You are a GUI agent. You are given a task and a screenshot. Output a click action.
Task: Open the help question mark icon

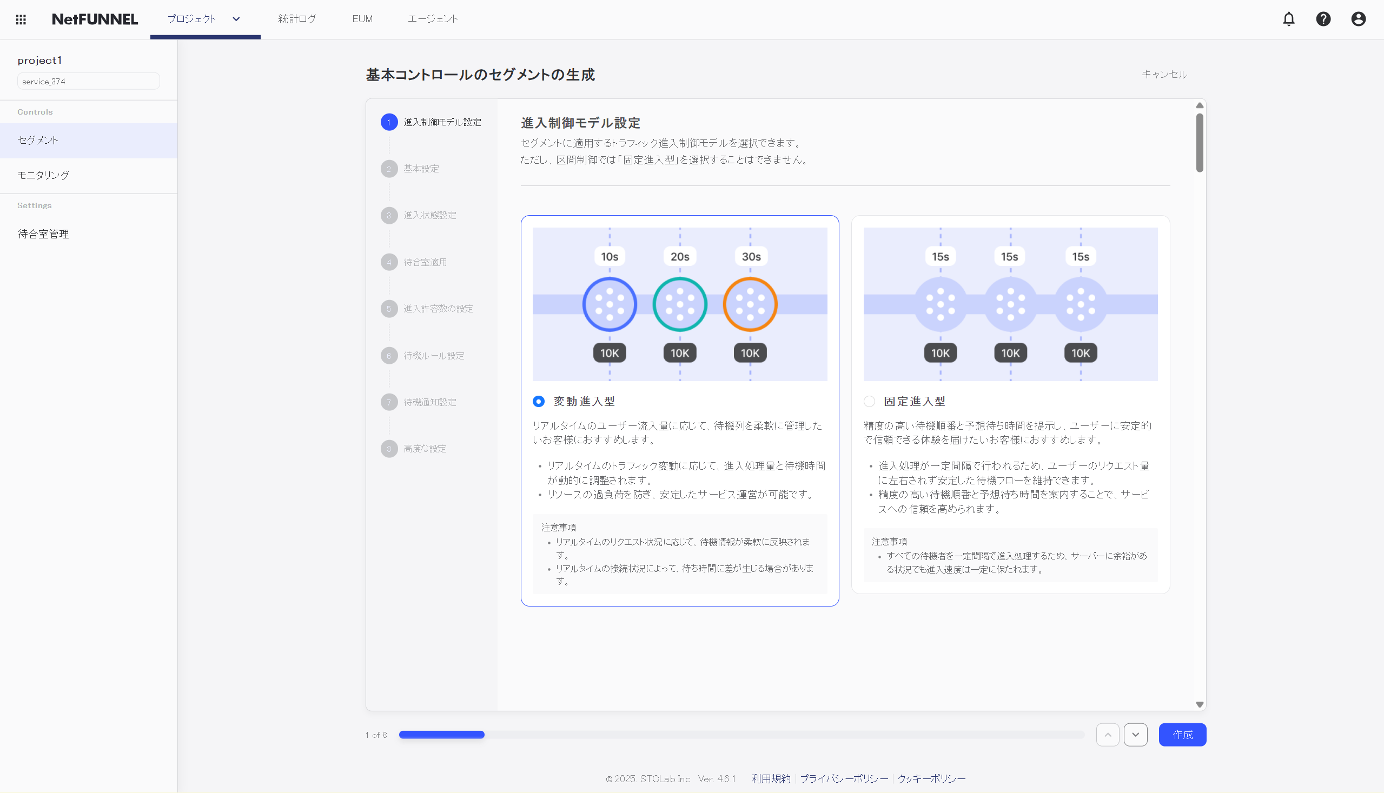tap(1323, 19)
